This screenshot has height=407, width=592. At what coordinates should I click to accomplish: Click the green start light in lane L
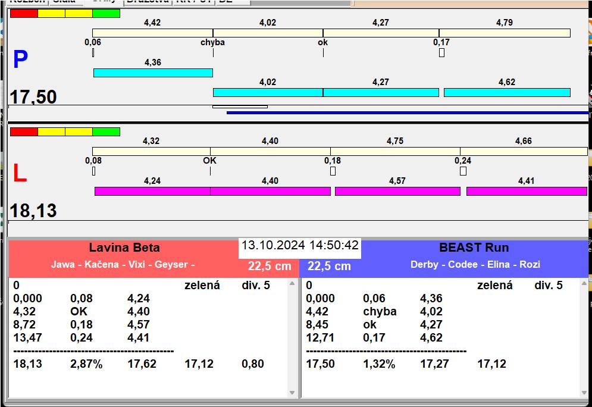(x=106, y=132)
